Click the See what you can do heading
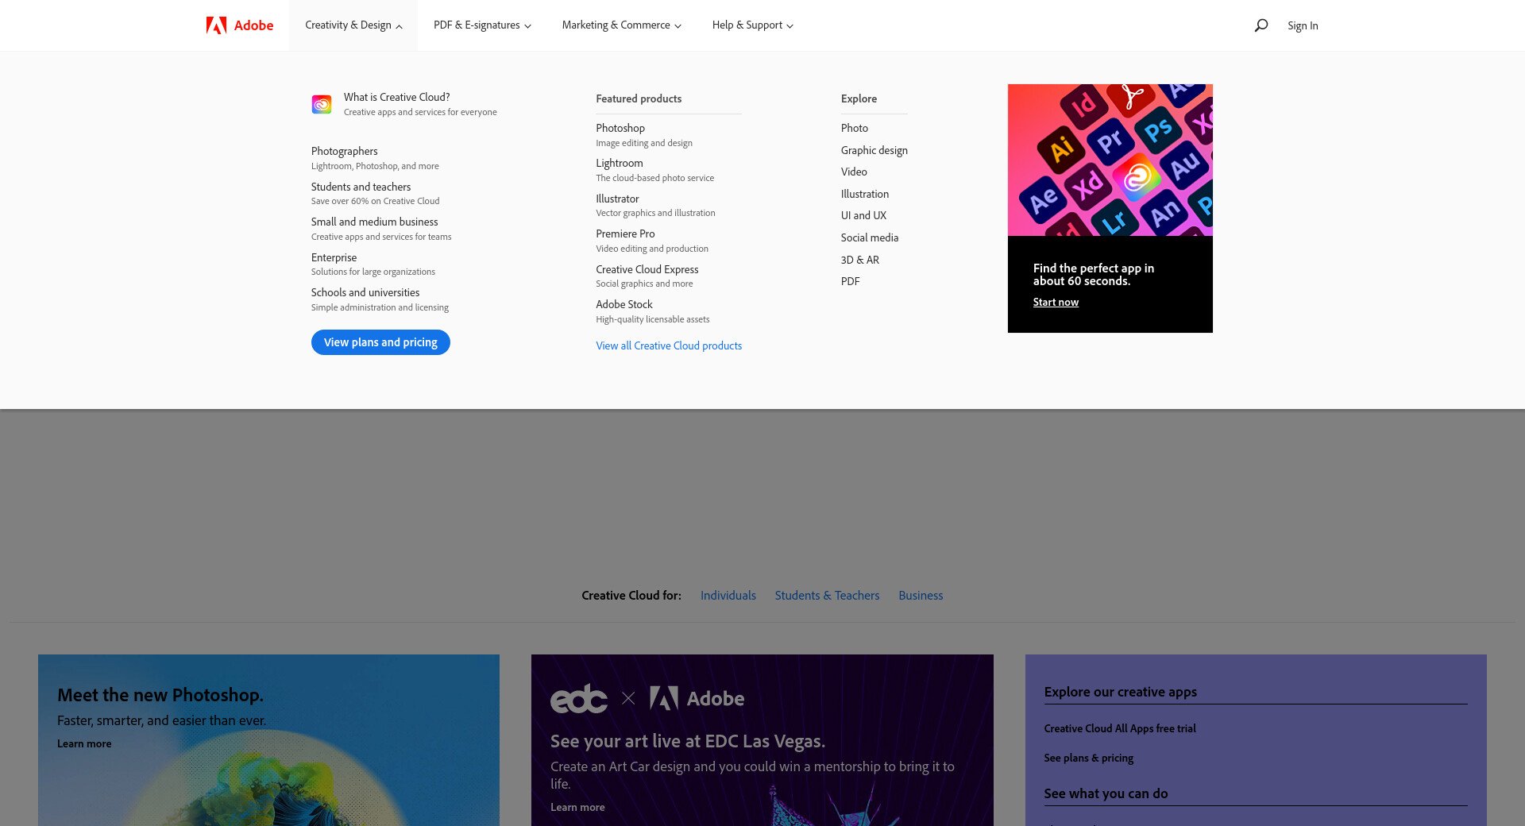Viewport: 1525px width, 826px height. pyautogui.click(x=1106, y=793)
